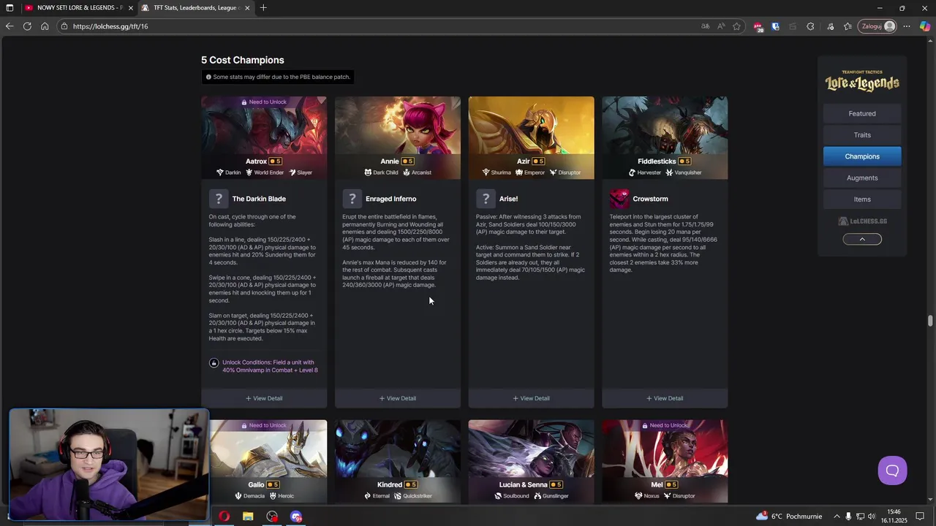Select the World Ender trait icon on Aatrox
This screenshot has width=936, height=526.
(x=249, y=172)
